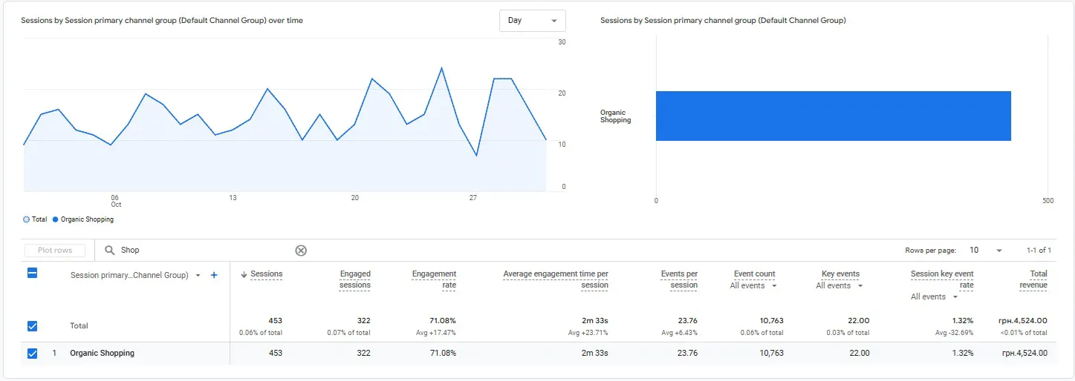
Task: Sort by Key events column header
Action: [840, 274]
